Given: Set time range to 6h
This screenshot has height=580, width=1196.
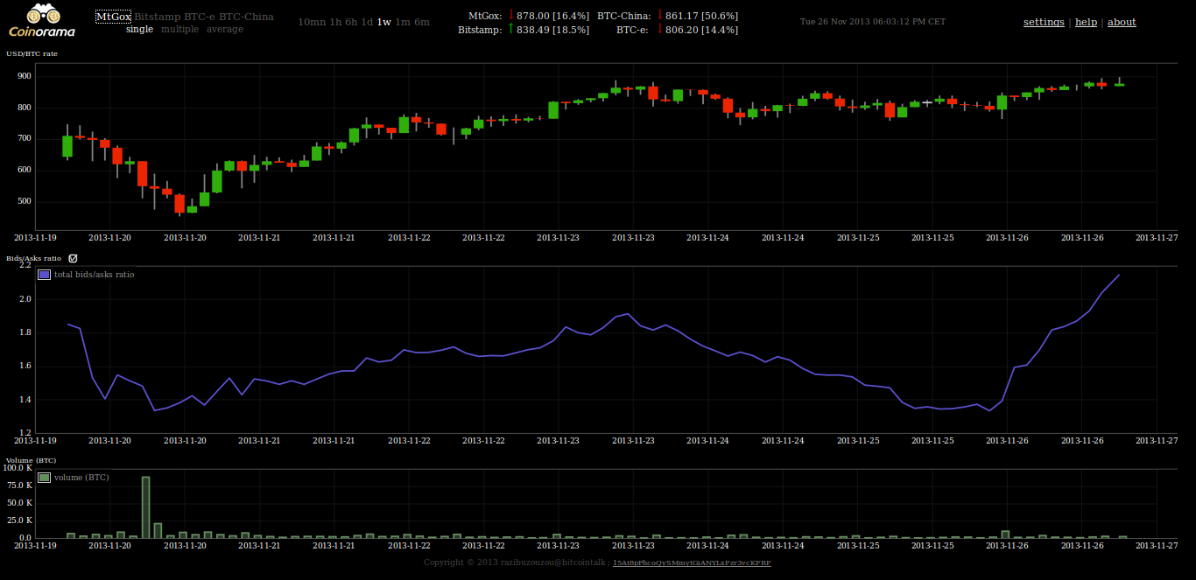Looking at the screenshot, I should pos(352,22).
